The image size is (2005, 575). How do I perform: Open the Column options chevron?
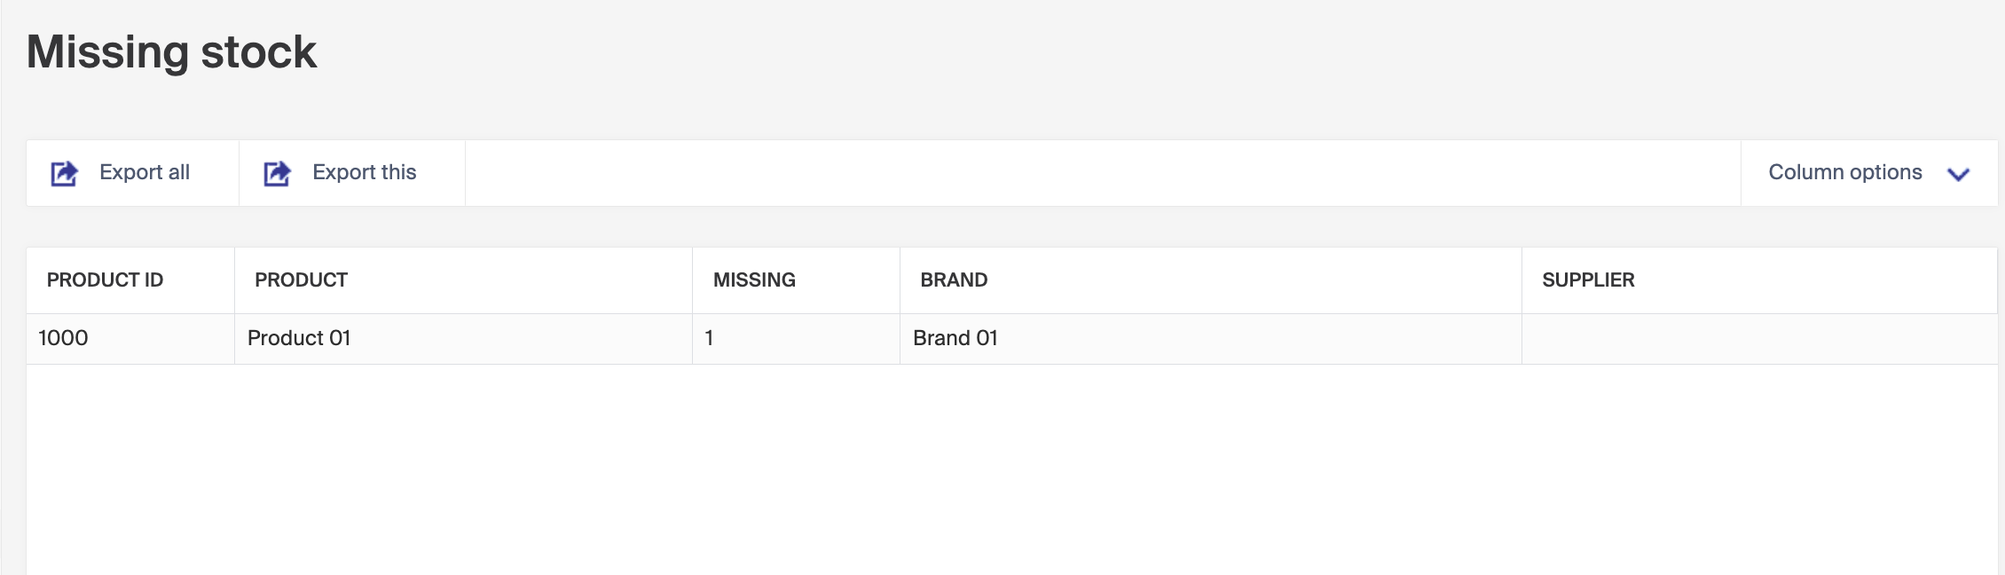1958,174
